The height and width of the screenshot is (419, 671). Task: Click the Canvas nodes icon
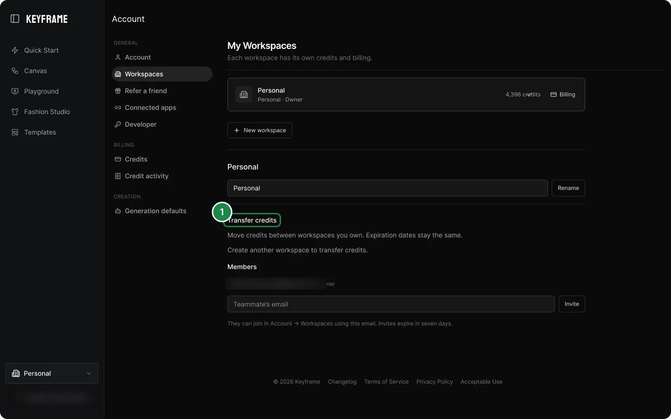click(x=15, y=71)
